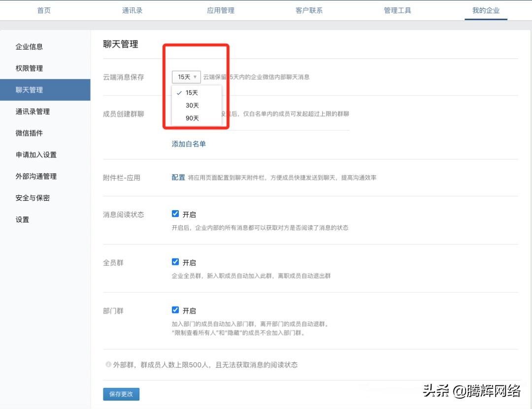Select 30天 from the retention dropdown

pyautogui.click(x=192, y=105)
